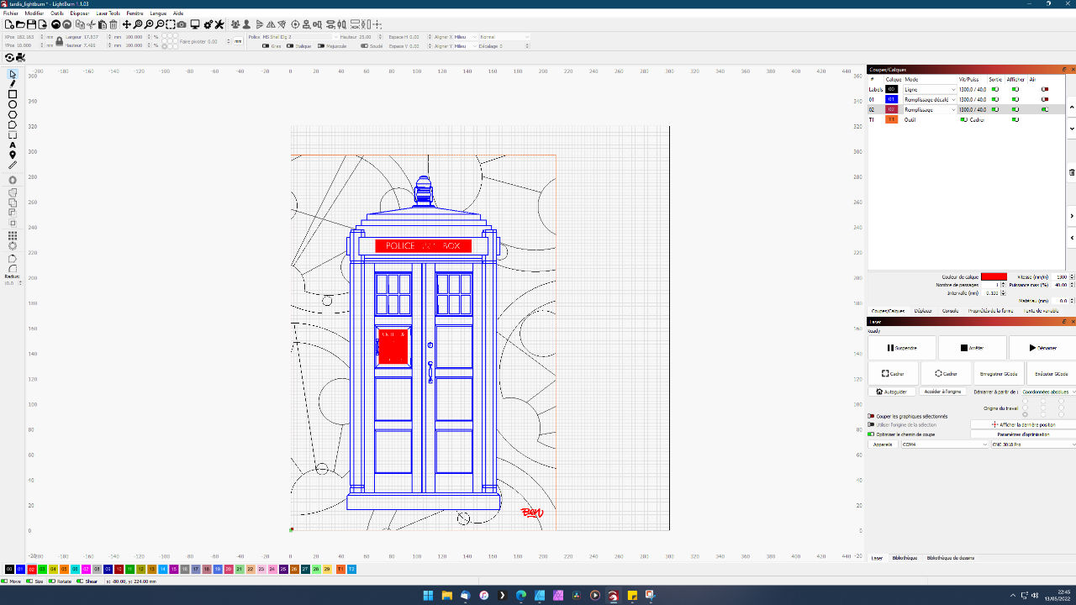Screen dimensions: 1076x605
Task: Click the Arrêter button
Action: click(x=973, y=348)
